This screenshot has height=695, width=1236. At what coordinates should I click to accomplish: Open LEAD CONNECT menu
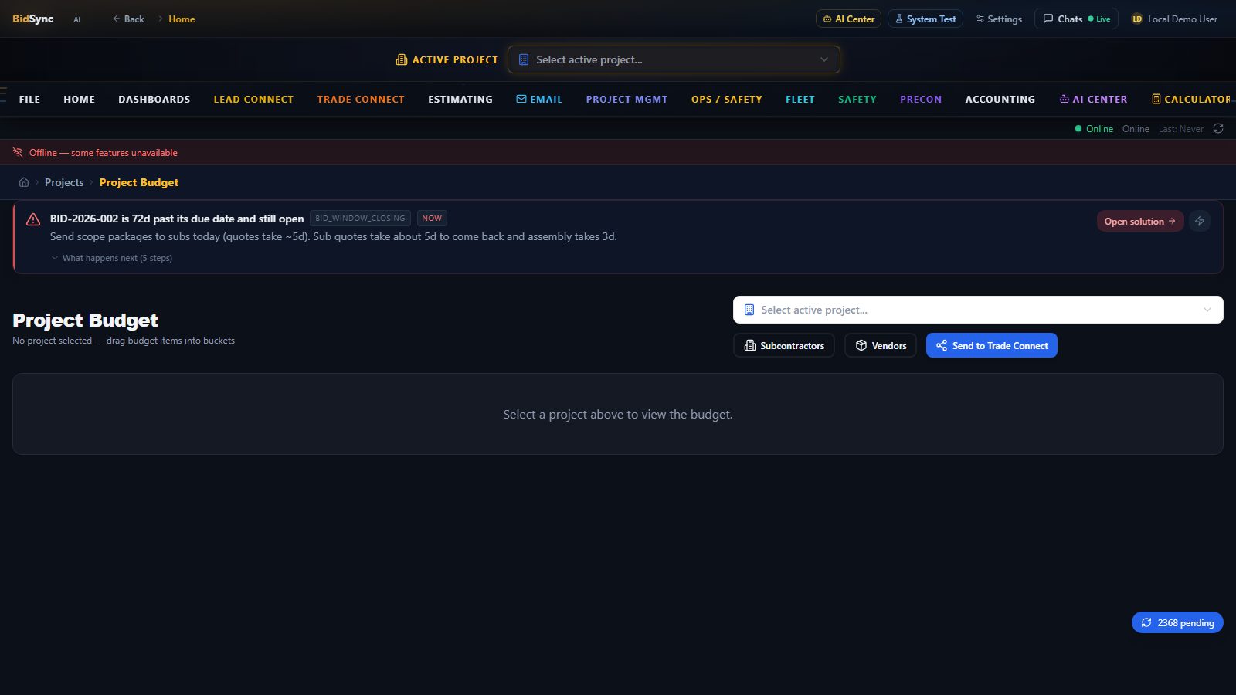pyautogui.click(x=253, y=99)
